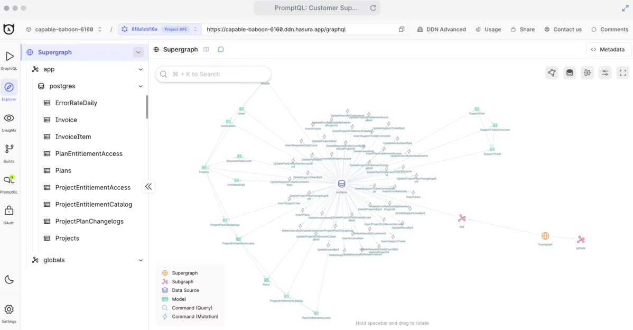Open graph display settings sliders icon
The width and height of the screenshot is (633, 330).
pyautogui.click(x=605, y=72)
